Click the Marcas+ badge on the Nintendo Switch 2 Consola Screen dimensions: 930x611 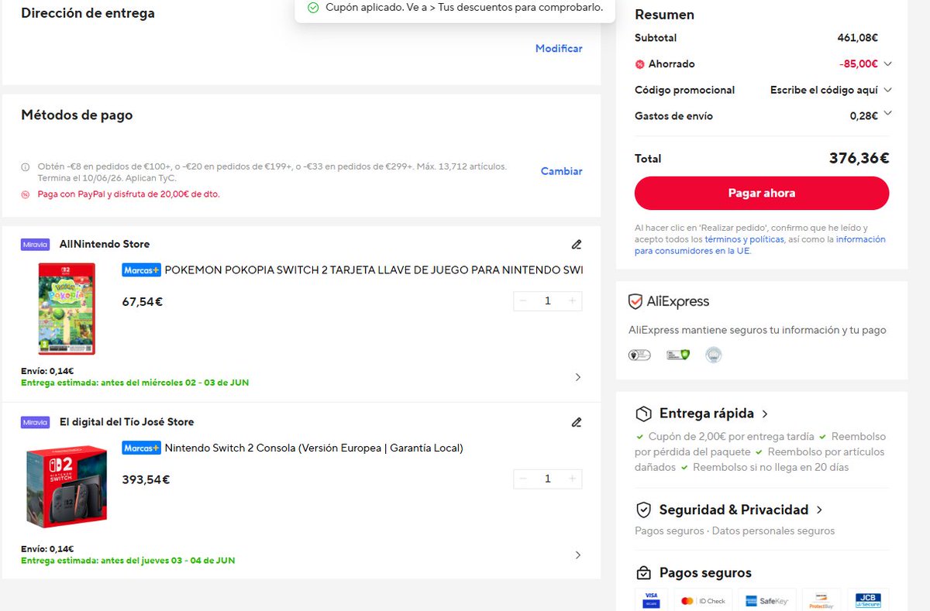click(x=141, y=448)
